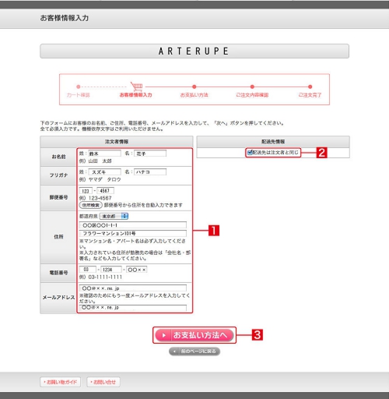This screenshot has width=389, height=399.
Task: Click the お客様情報入力 step label
Action: 135,95
